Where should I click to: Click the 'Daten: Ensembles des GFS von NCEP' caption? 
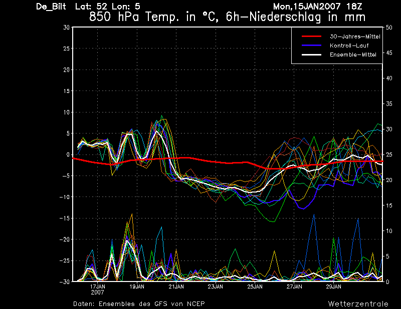pos(139,304)
